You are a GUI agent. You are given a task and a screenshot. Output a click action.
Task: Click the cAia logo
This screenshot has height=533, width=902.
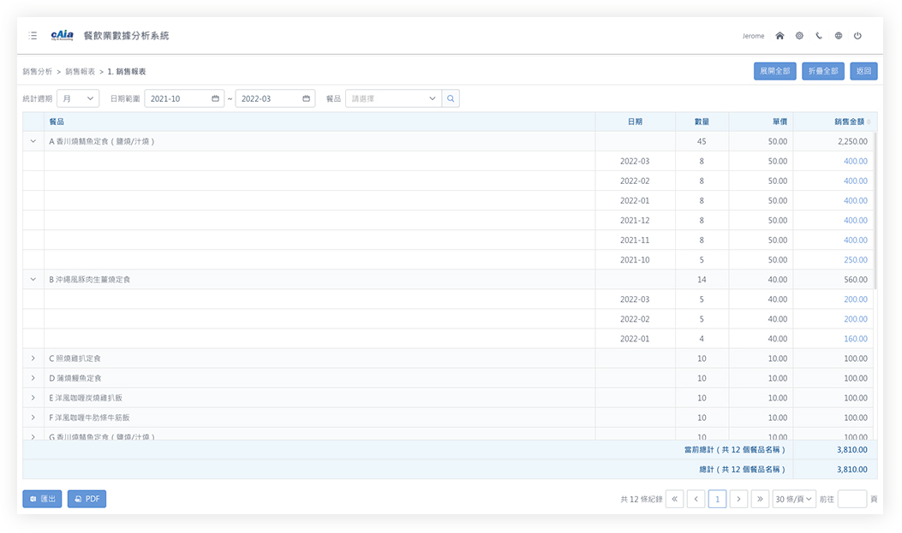63,35
